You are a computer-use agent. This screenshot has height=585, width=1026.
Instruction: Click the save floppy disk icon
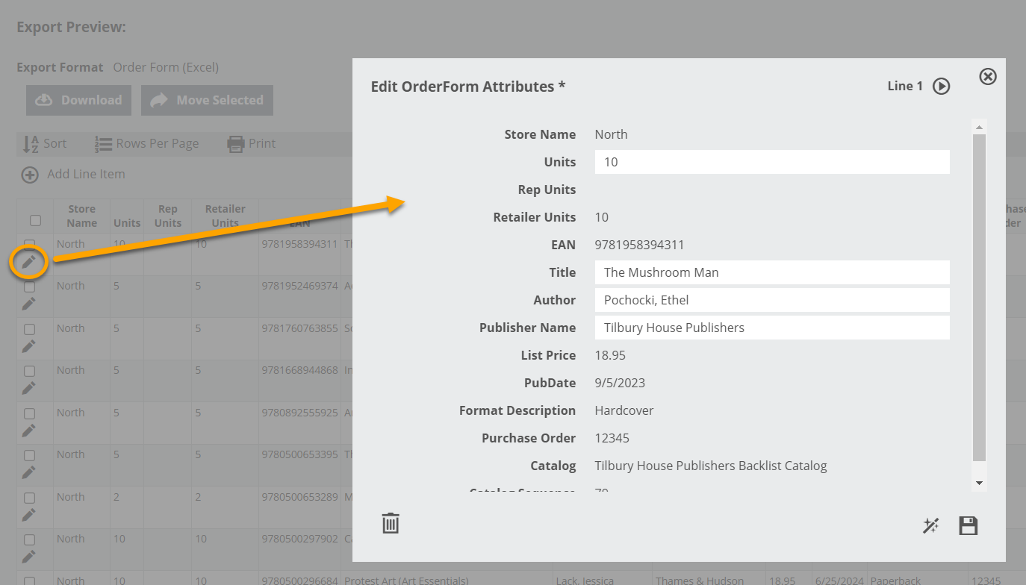click(969, 526)
